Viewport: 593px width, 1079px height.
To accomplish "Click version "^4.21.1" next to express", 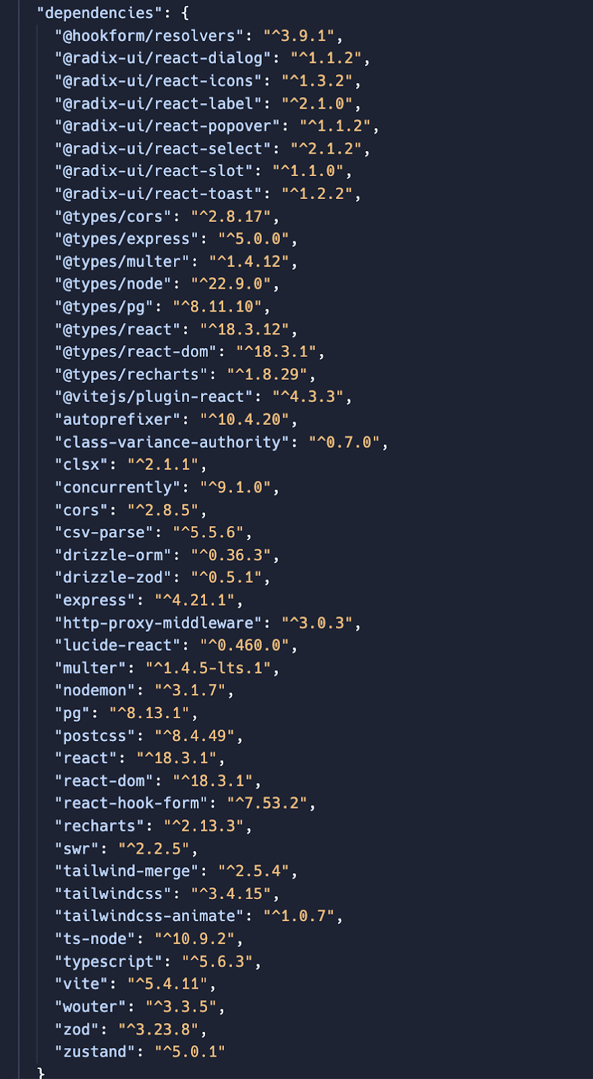I will coord(195,600).
